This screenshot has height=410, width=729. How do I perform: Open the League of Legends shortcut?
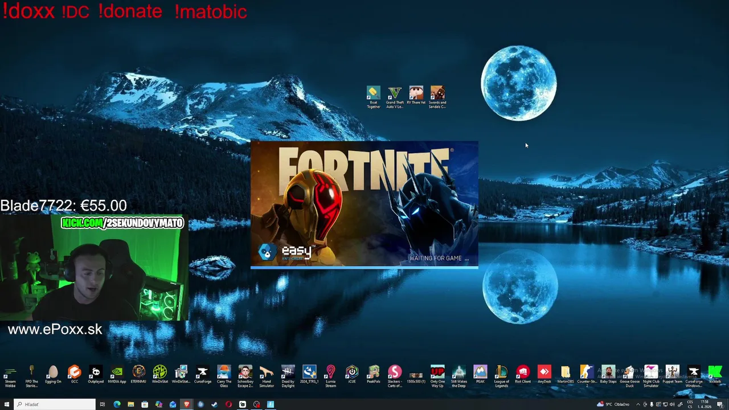[x=501, y=376]
